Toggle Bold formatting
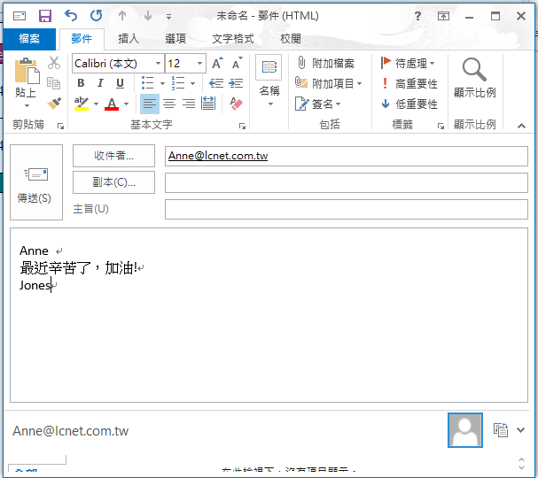The image size is (538, 478). (x=81, y=83)
